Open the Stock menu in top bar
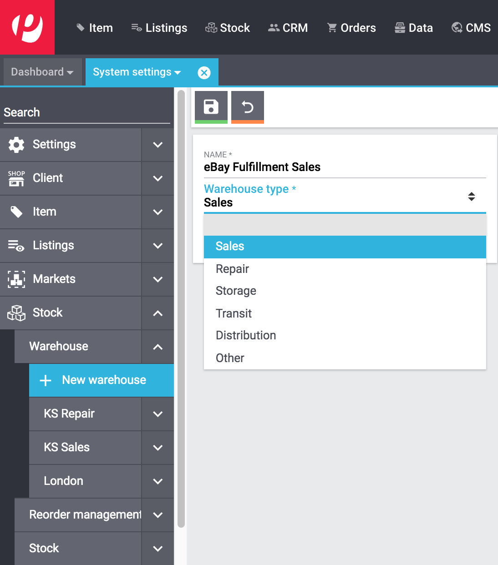 228,28
